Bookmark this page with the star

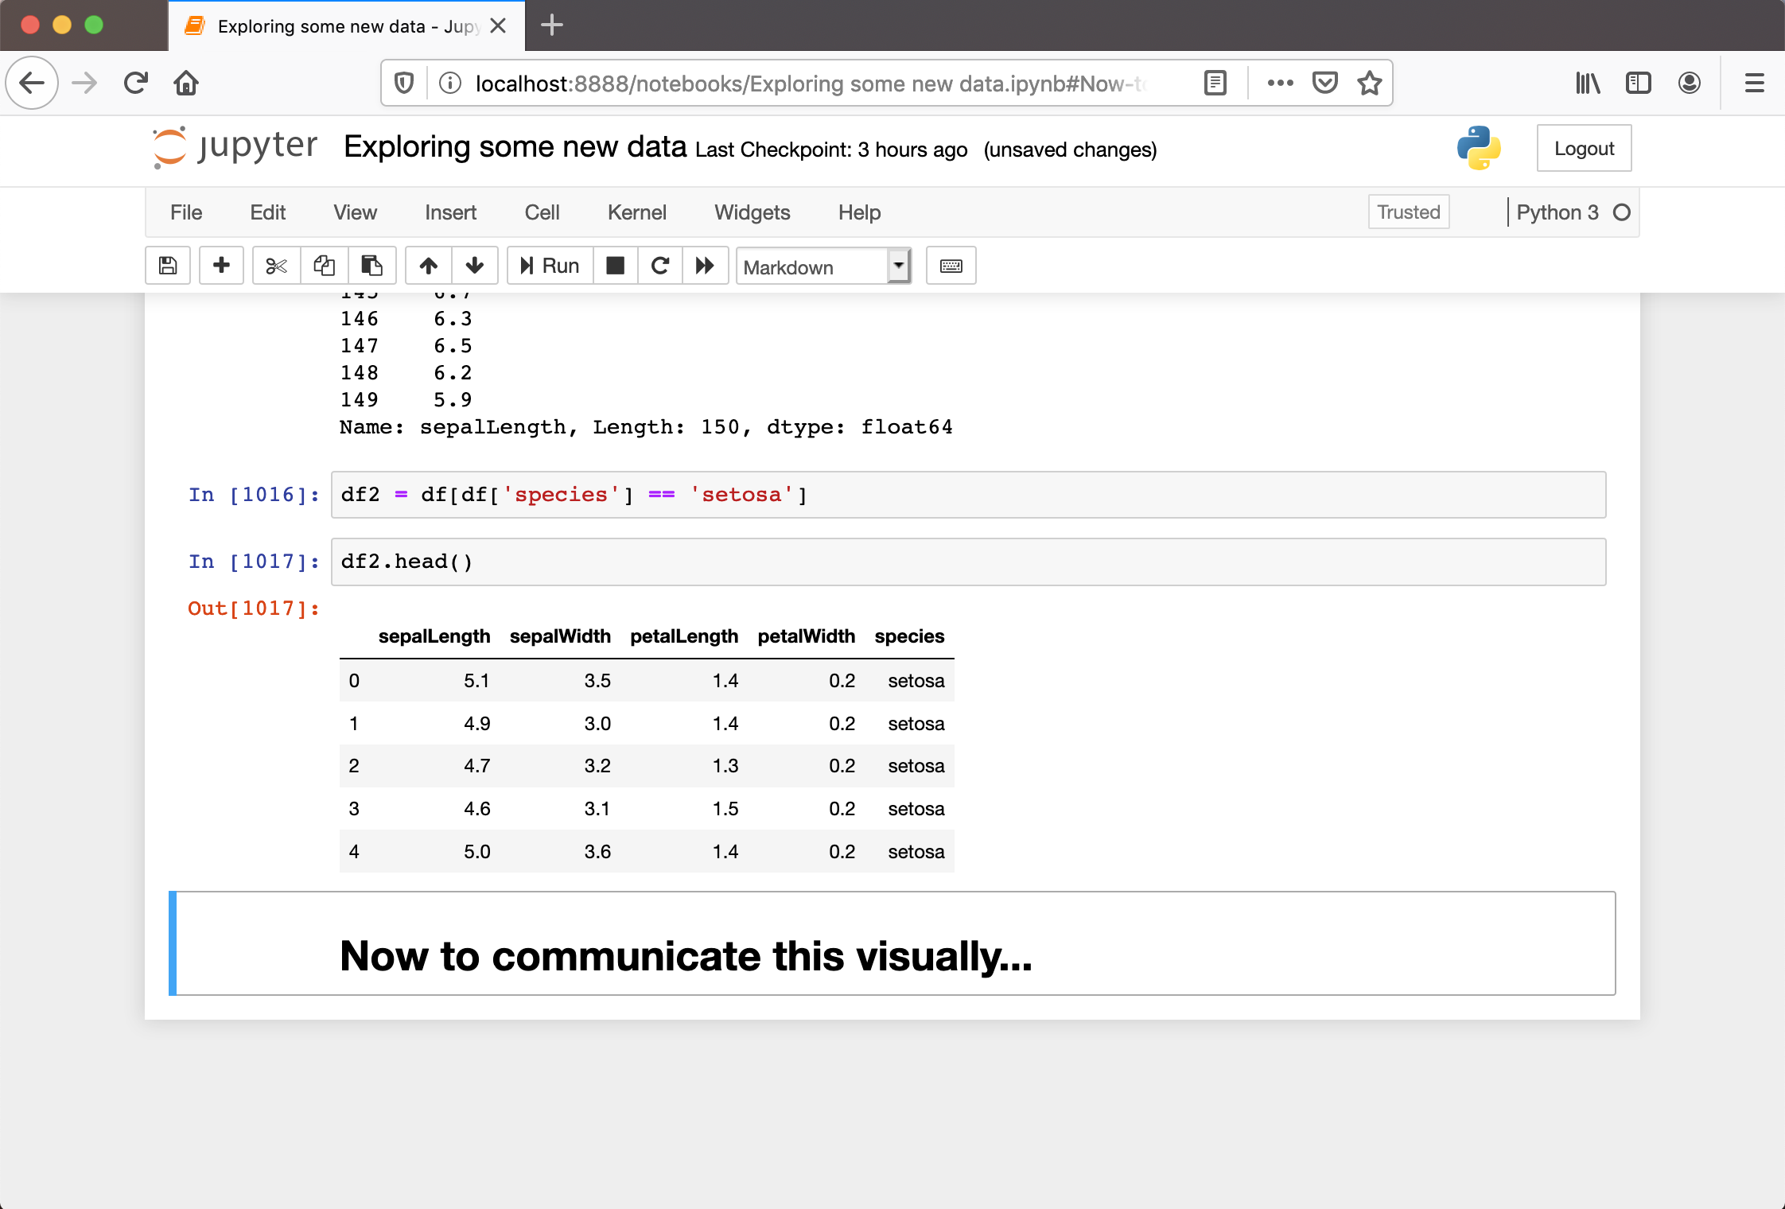click(1369, 83)
